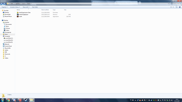Click the Search FiveM field
182x102 pixels.
pos(176,4)
